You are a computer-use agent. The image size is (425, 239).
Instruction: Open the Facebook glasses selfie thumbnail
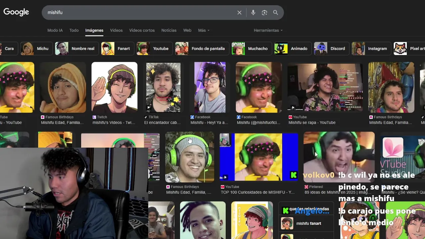coord(210,87)
